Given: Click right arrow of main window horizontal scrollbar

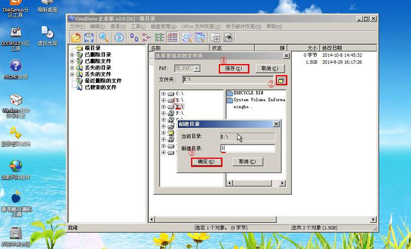Looking at the screenshot, I should (373, 220).
